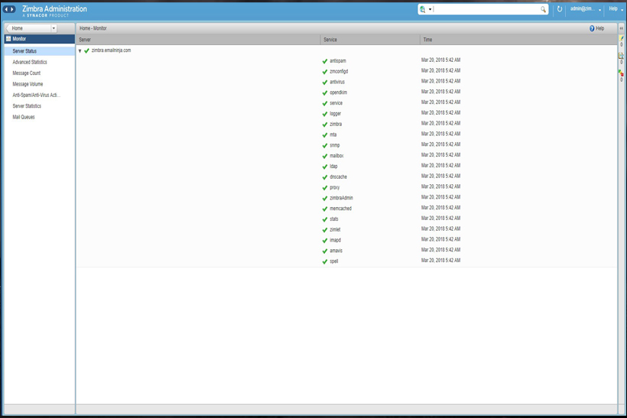Viewport: 627px width, 418px height.
Task: Click the green check beside antivirus
Action: 325,83
